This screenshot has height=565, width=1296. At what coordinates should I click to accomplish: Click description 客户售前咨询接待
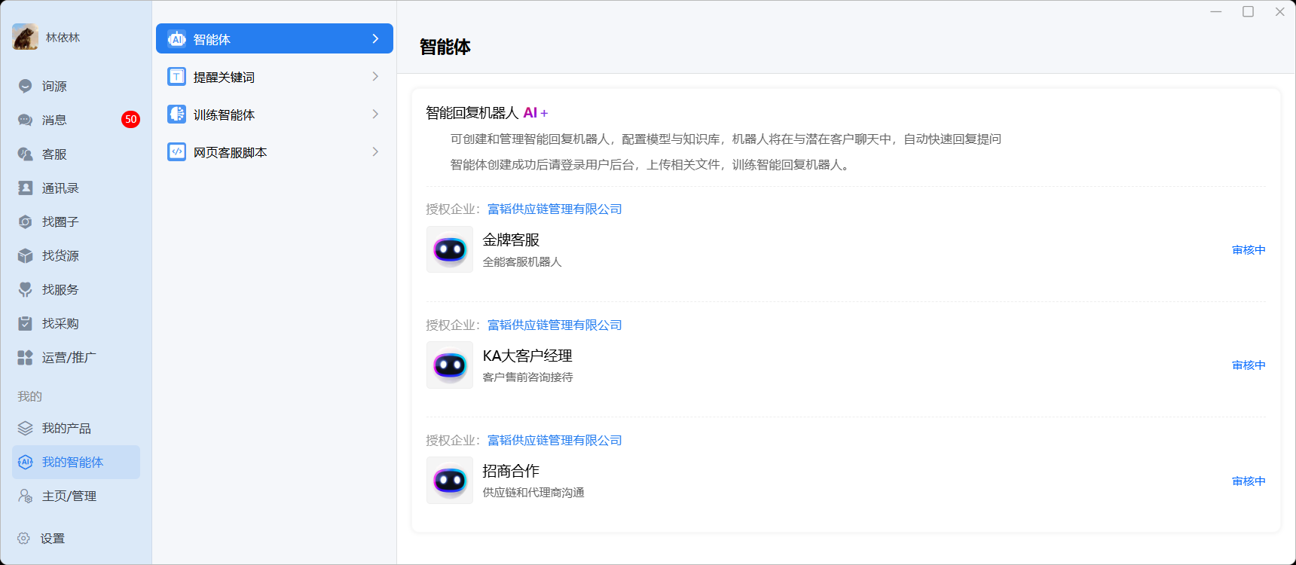point(527,377)
